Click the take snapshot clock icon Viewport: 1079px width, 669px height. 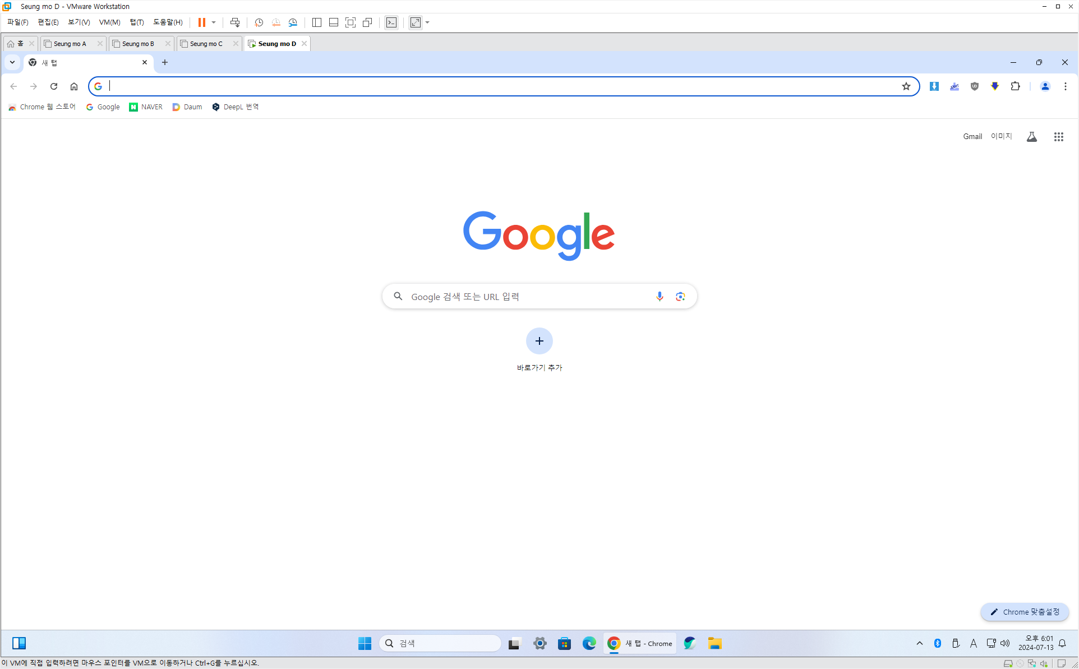click(259, 22)
